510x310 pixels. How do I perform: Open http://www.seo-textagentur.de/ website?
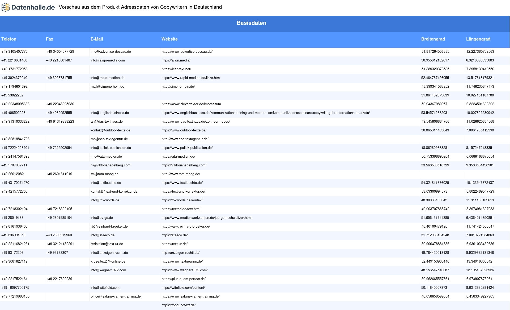click(185, 139)
